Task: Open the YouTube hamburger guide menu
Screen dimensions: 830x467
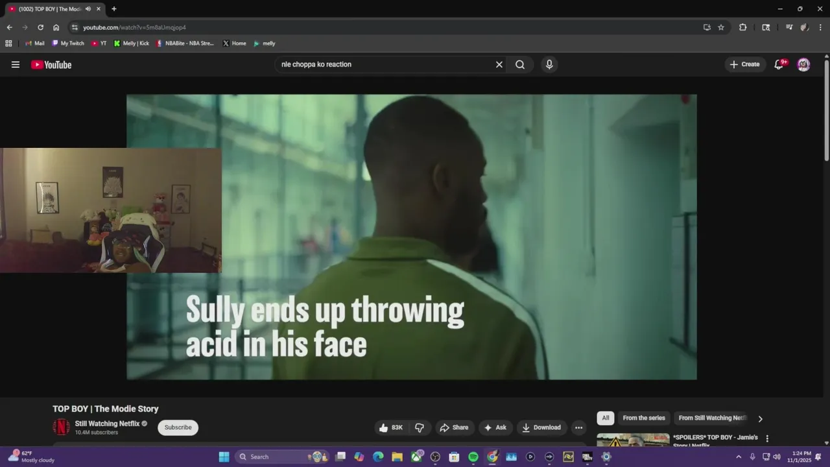Action: click(x=16, y=65)
